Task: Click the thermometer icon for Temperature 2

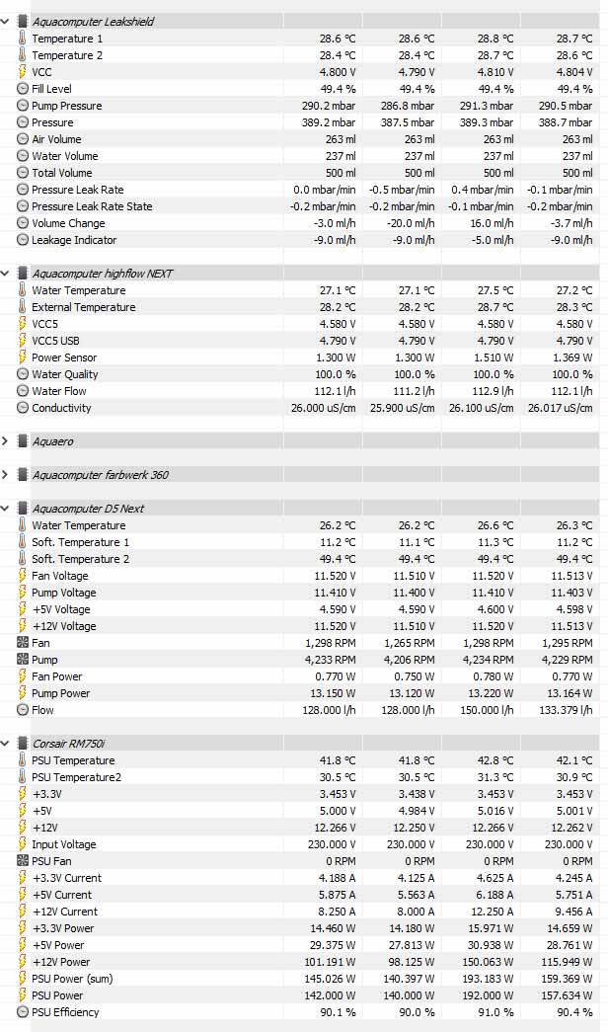Action: click(23, 55)
